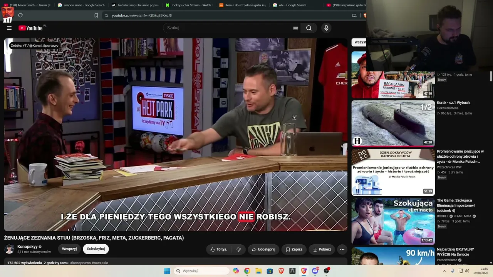Click the Pobierz download button

tap(322, 249)
